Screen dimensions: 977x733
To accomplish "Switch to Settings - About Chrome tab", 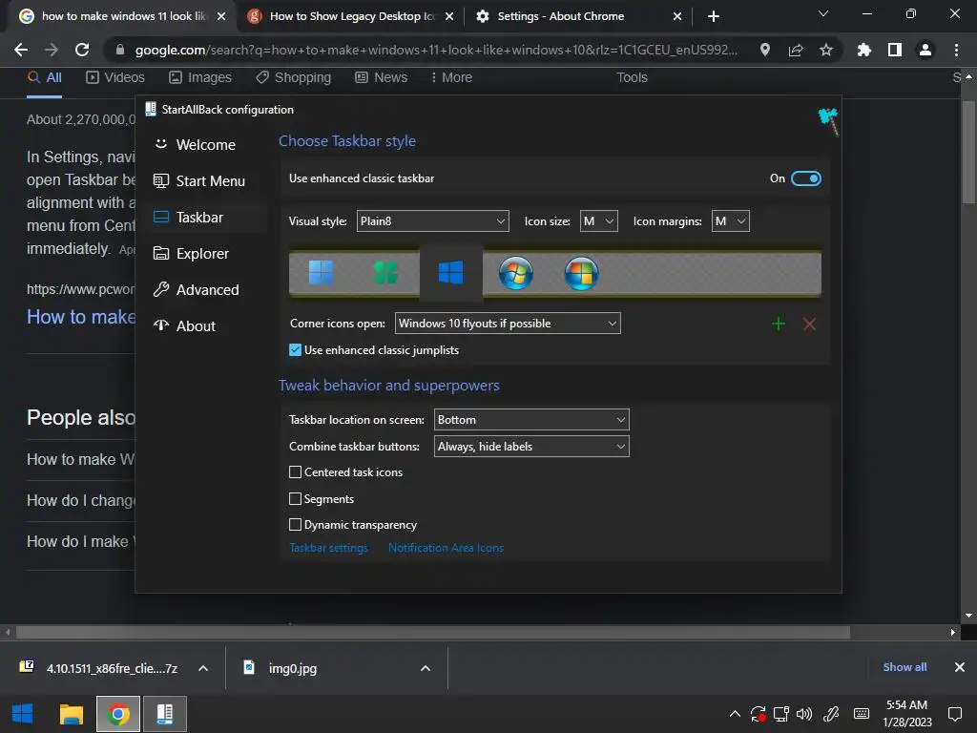I will 578,16.
